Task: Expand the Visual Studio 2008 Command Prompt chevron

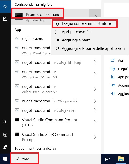Action: click(x=95, y=137)
